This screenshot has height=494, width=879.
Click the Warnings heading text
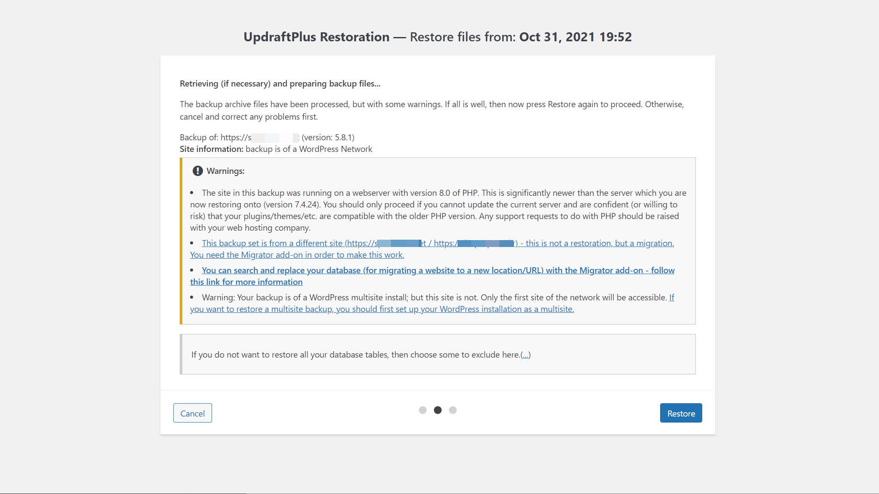[225, 171]
